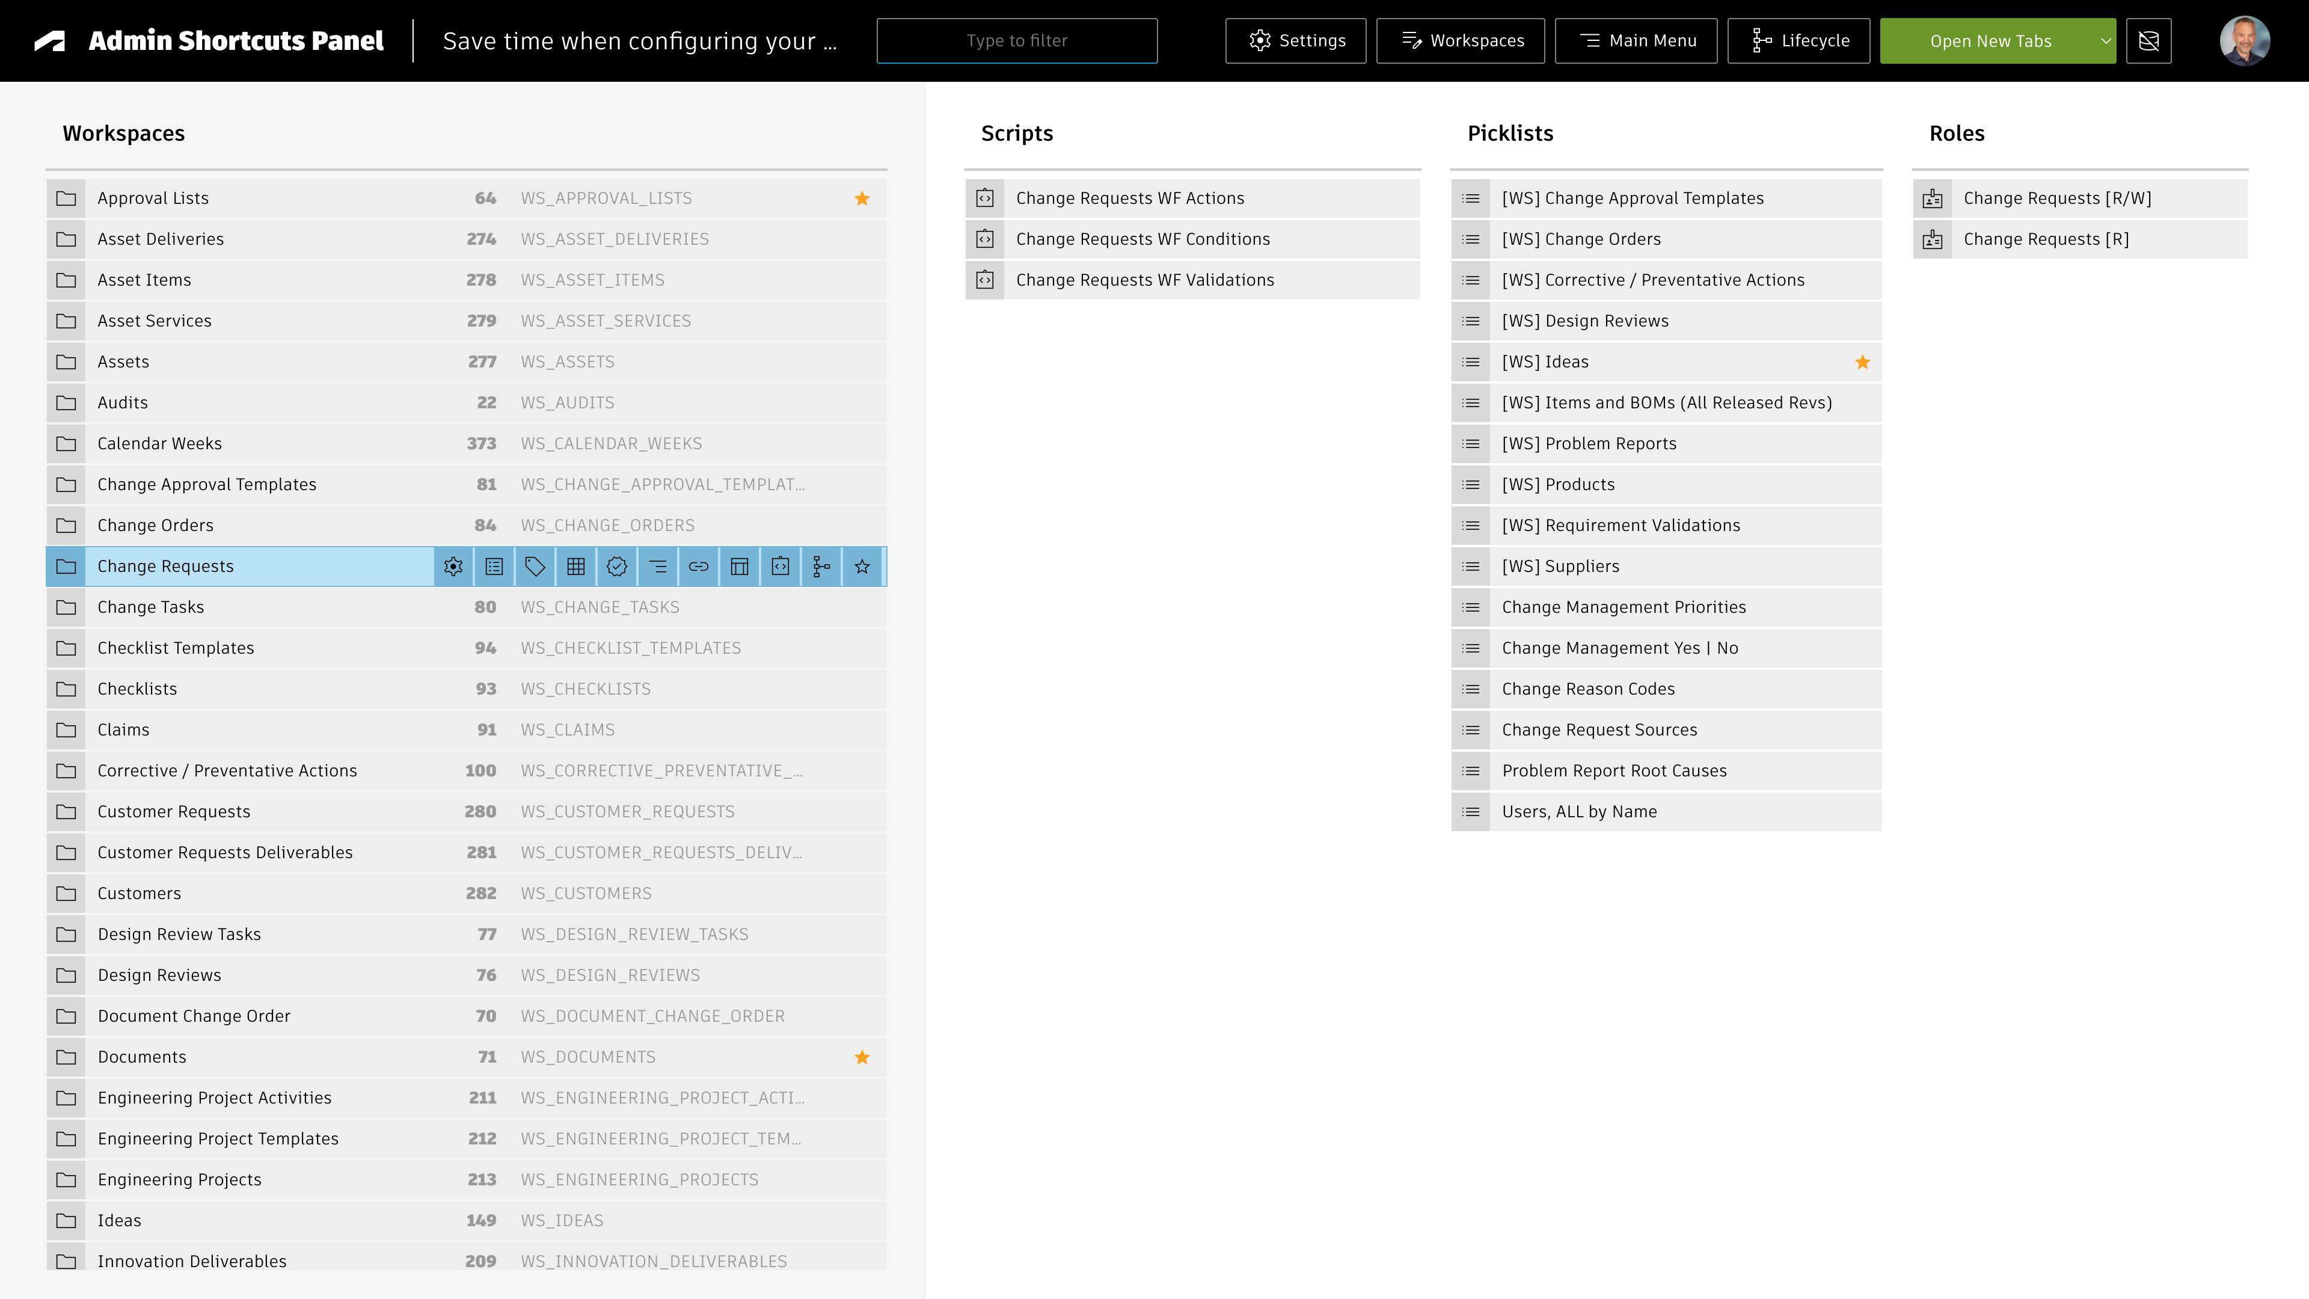
Task: Click verified badge checkmark icon in Change Requests row
Action: pos(617,567)
